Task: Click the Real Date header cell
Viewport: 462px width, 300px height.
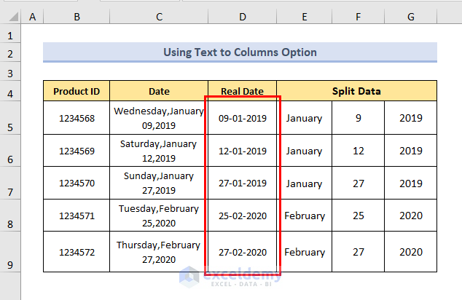Action: 242,91
